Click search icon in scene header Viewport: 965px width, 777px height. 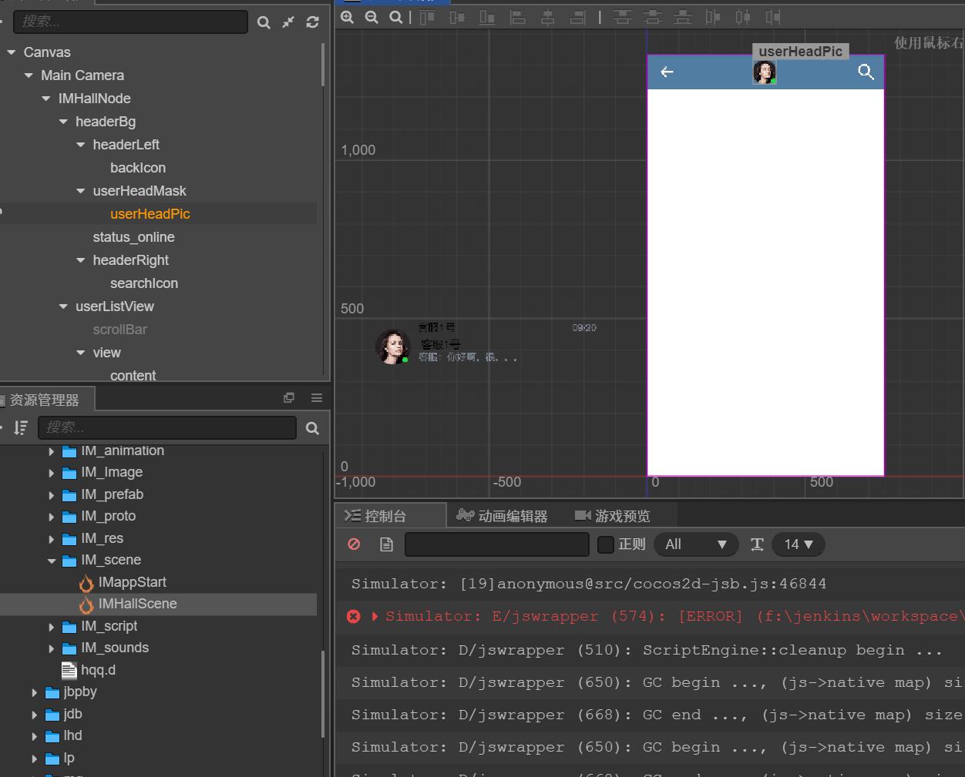point(866,72)
